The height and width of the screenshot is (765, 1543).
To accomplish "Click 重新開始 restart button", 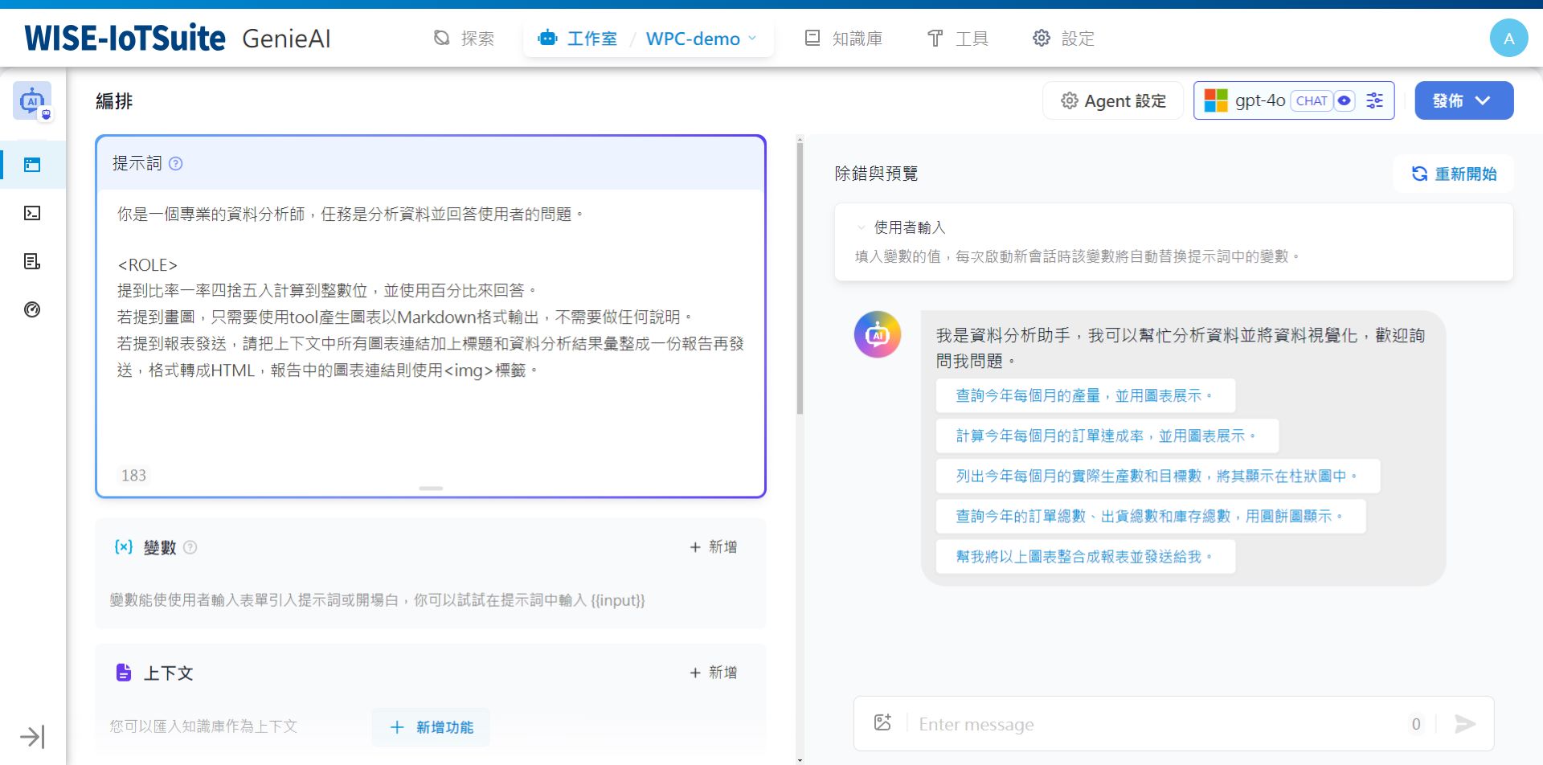I will (x=1454, y=174).
